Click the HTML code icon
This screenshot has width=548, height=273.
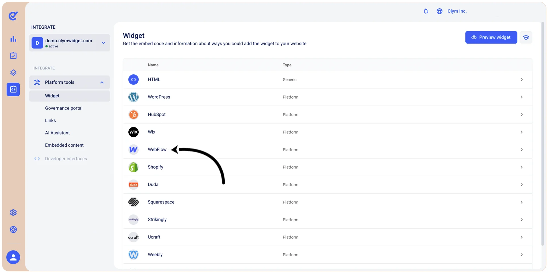pyautogui.click(x=133, y=79)
